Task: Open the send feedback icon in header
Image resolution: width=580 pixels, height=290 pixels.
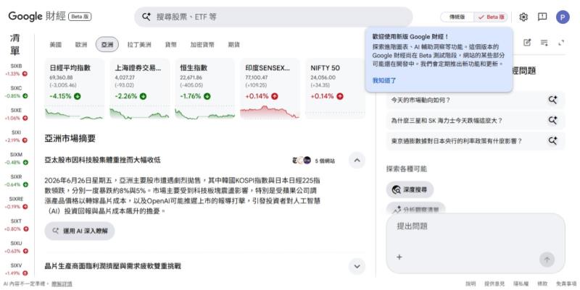Action: 542,17
